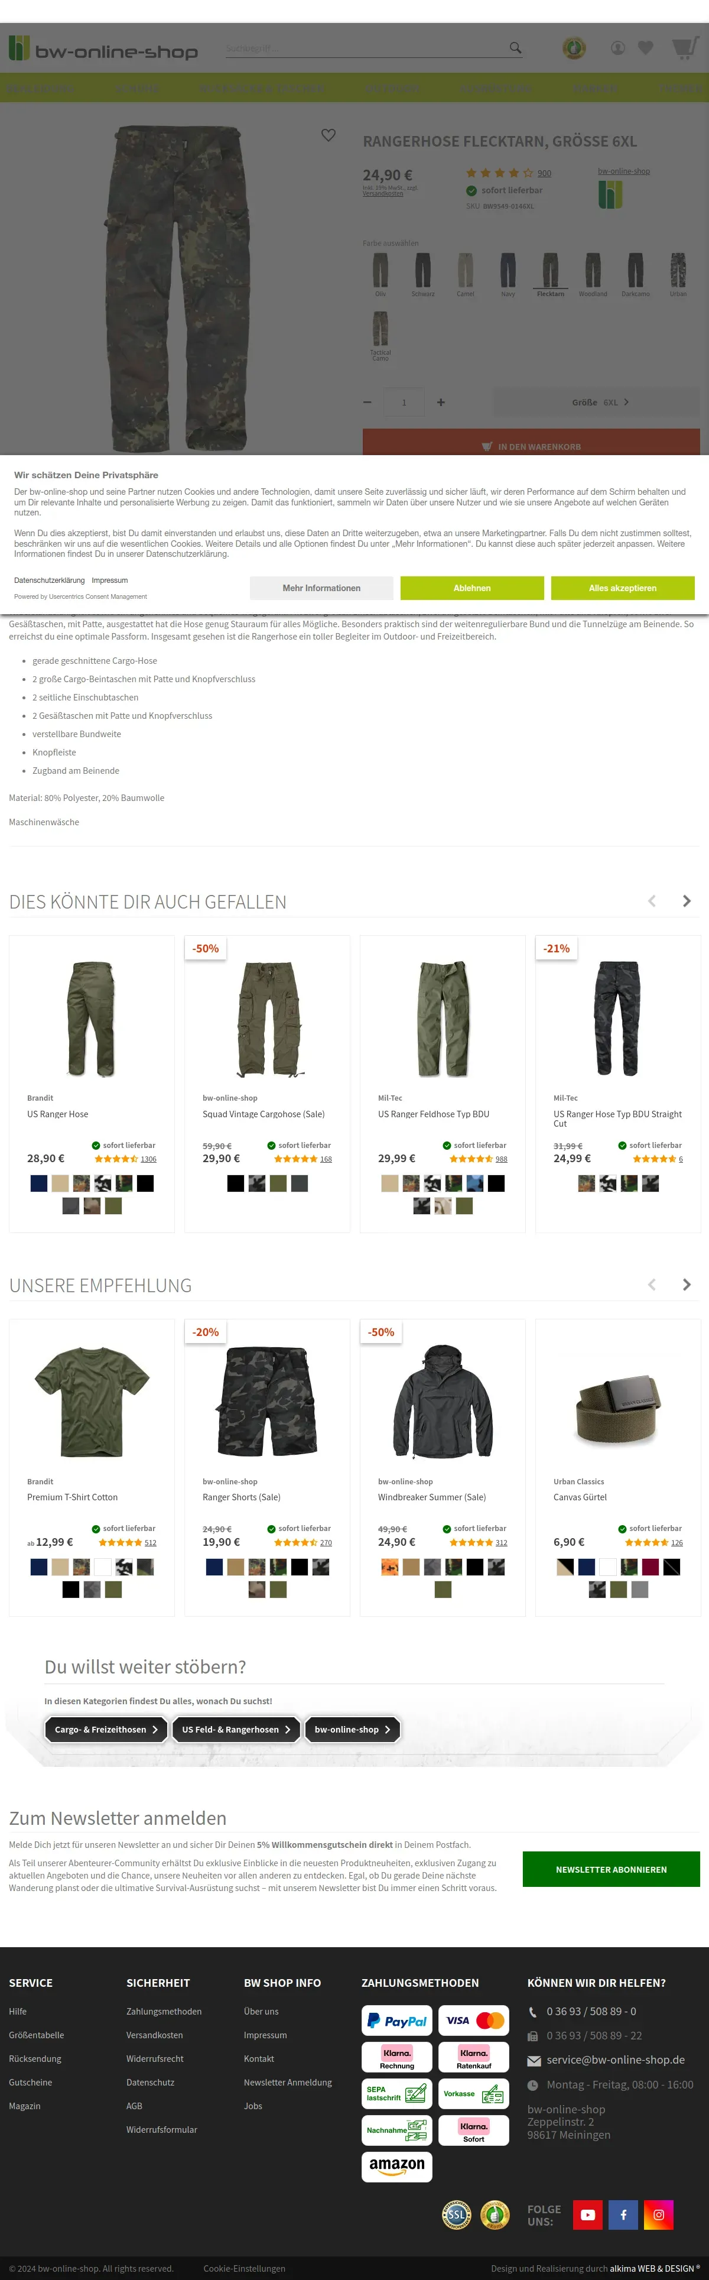This screenshot has height=2280, width=709.
Task: Click 'Ablehnen' in cookie banner
Action: pos(472,588)
